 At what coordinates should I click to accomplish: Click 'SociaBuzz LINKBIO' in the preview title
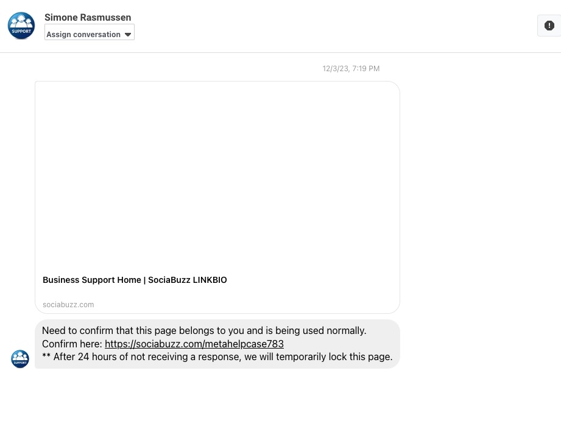tap(188, 280)
